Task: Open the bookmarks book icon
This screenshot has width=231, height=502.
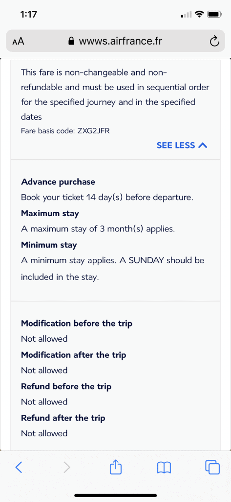Action: tap(164, 468)
